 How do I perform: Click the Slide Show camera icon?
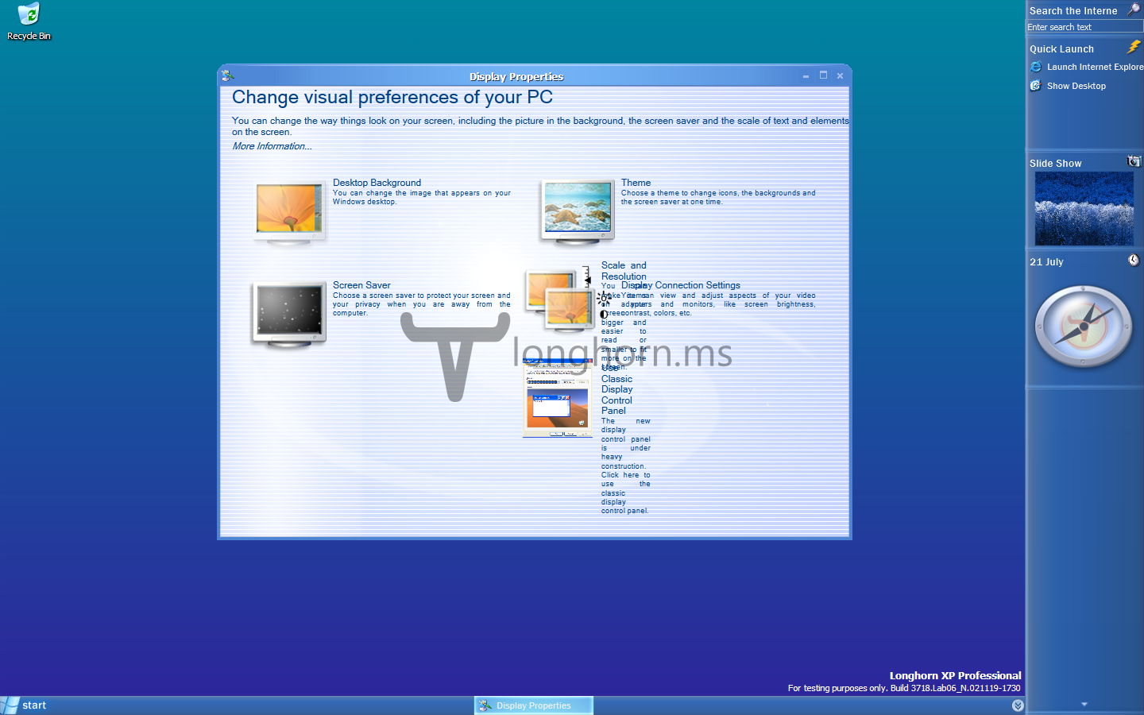[x=1134, y=162]
